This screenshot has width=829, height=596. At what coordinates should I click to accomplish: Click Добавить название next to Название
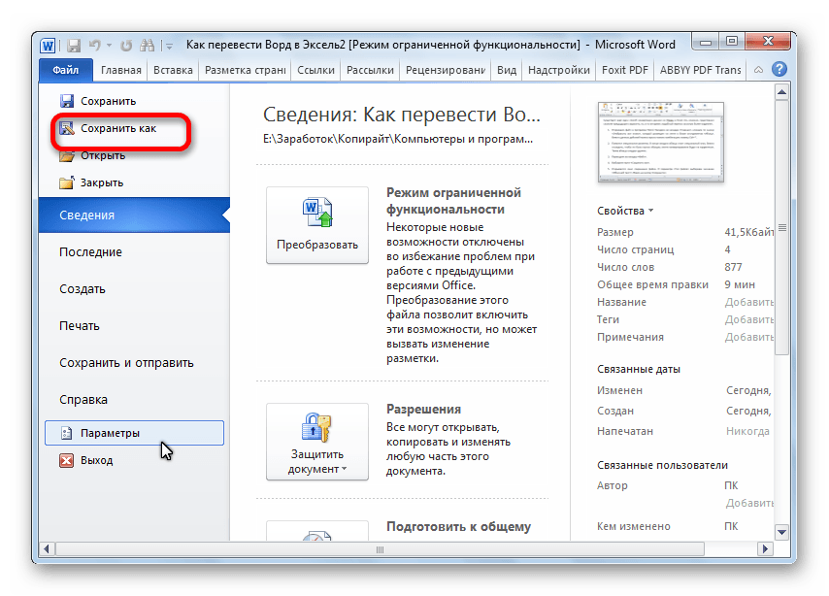(748, 302)
